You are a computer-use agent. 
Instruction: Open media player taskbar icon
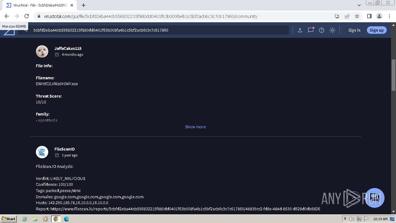pos(45,219)
